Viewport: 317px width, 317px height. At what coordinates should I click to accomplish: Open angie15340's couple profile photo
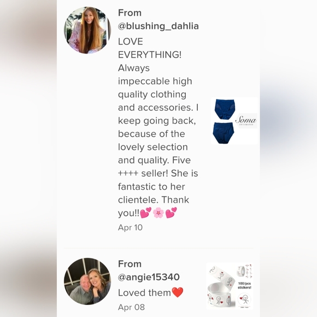[x=87, y=281]
